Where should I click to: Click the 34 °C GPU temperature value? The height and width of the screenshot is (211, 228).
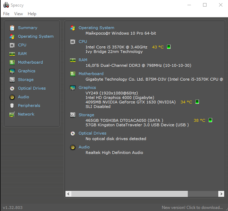click(186, 102)
